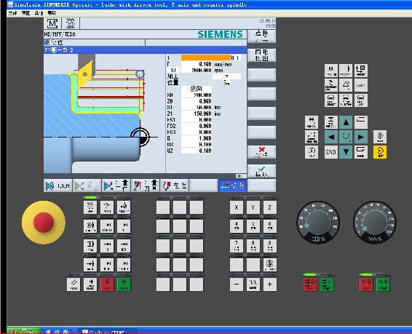Image resolution: width=412 pixels, height=334 pixels.
Task: Click the green CYCLE START key
Action: tap(124, 285)
